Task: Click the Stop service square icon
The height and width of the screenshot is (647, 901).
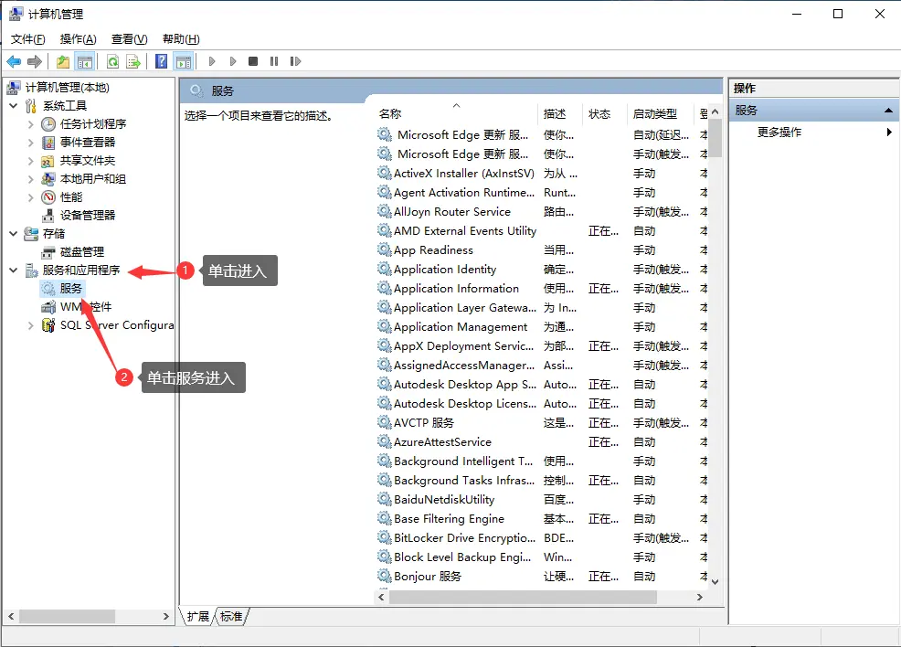Action: pos(253,61)
